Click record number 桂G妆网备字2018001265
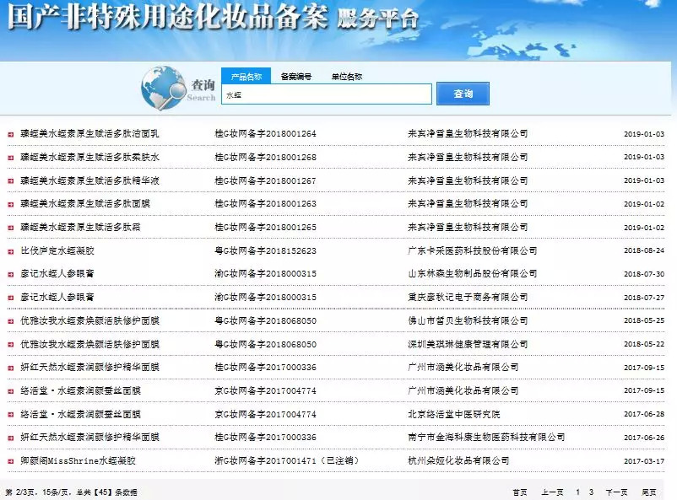The image size is (677, 500). (x=265, y=227)
